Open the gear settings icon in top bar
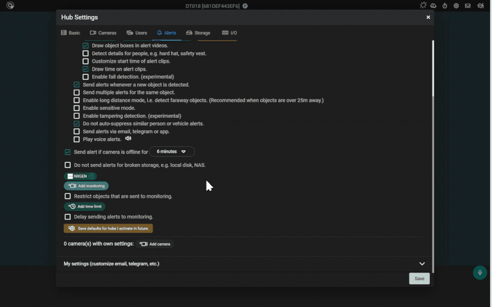This screenshot has height=307, width=492. tap(456, 6)
